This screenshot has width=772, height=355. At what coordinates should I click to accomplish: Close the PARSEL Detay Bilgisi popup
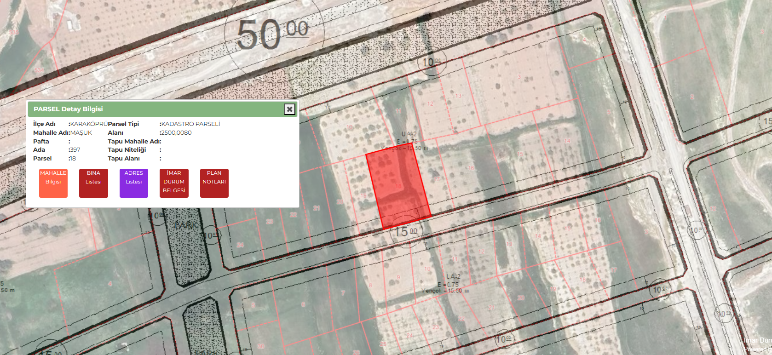(289, 109)
